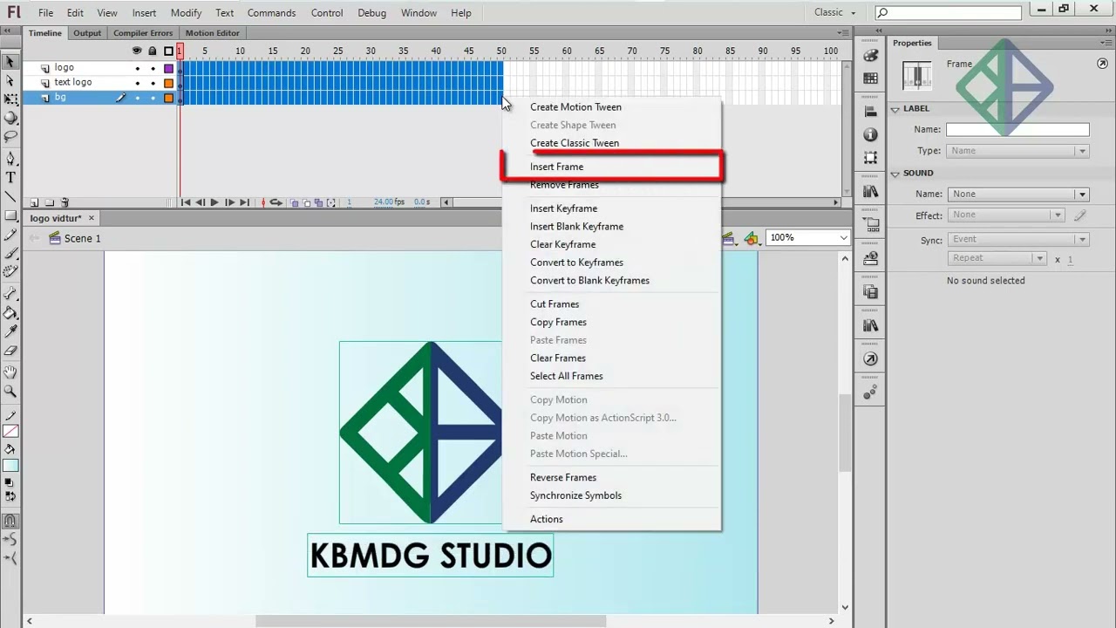Open the Transform panel icon
The image size is (1116, 628).
[870, 158]
